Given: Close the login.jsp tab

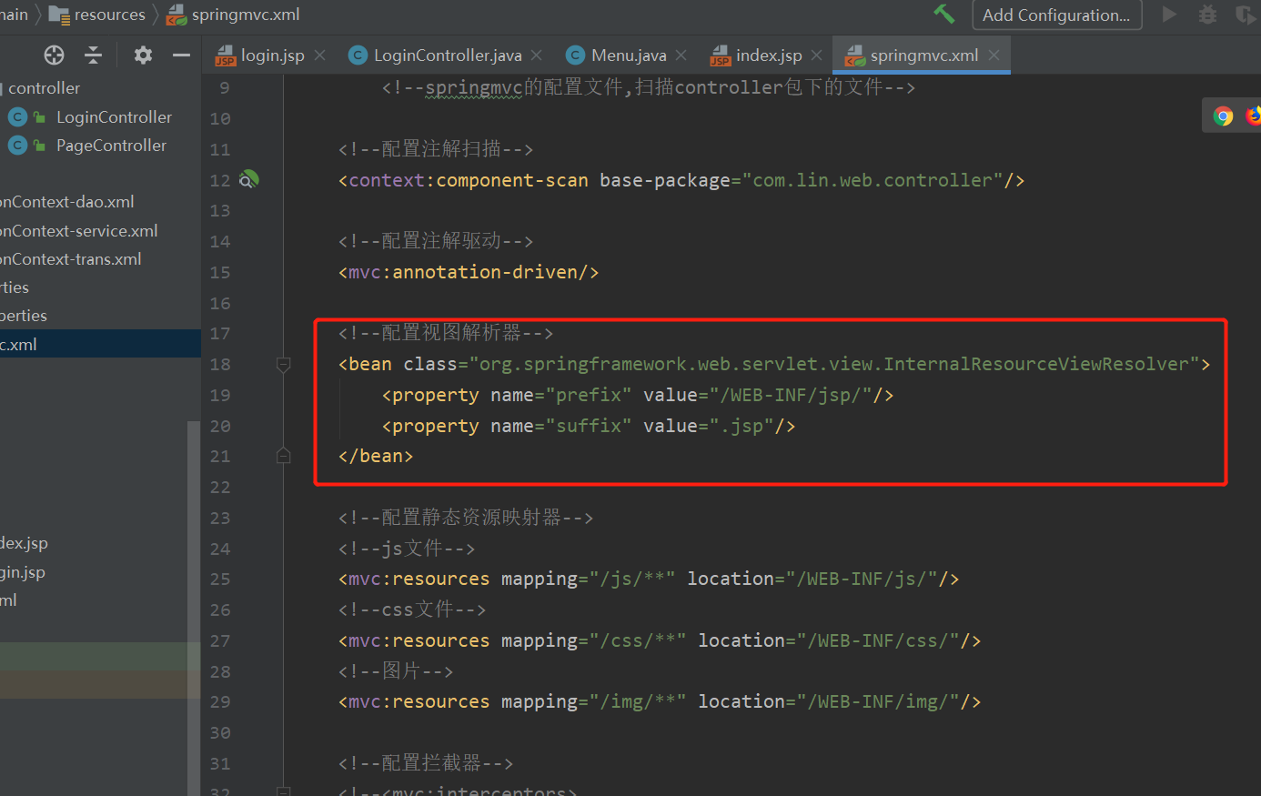Looking at the screenshot, I should pos(319,55).
